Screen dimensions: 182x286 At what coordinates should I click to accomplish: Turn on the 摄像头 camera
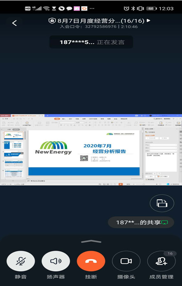[126, 261]
